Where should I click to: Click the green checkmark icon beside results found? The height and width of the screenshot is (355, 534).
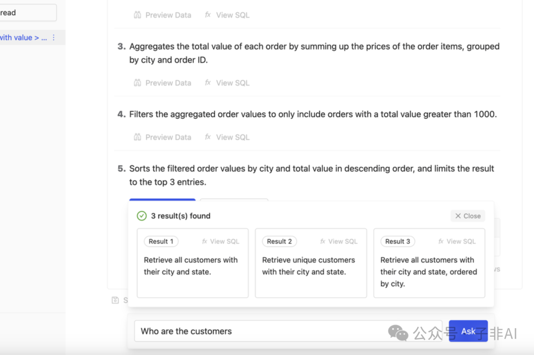tap(142, 216)
